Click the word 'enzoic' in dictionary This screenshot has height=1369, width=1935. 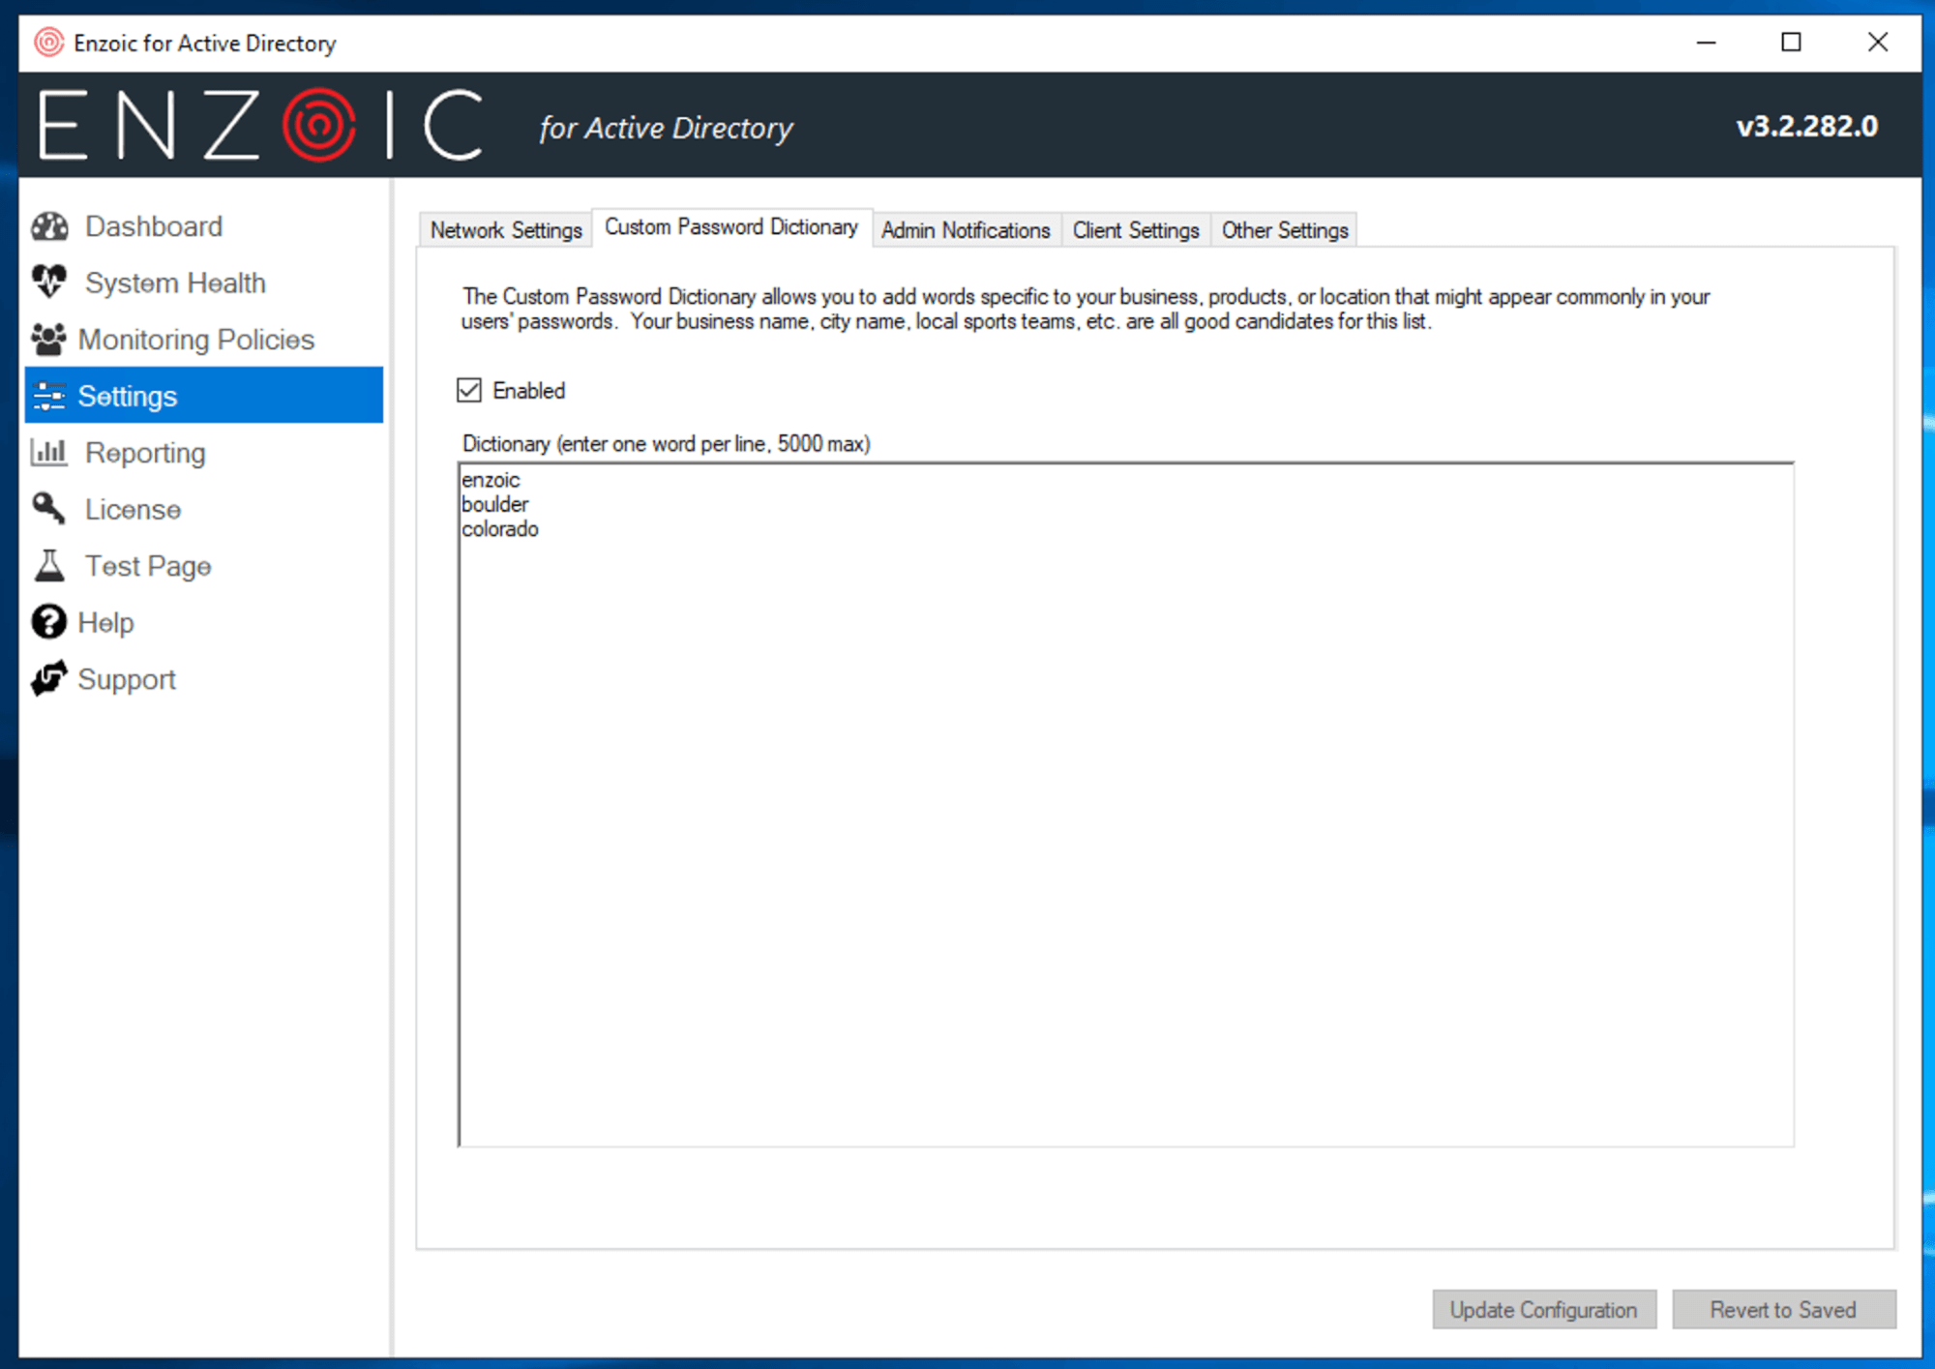pos(491,480)
